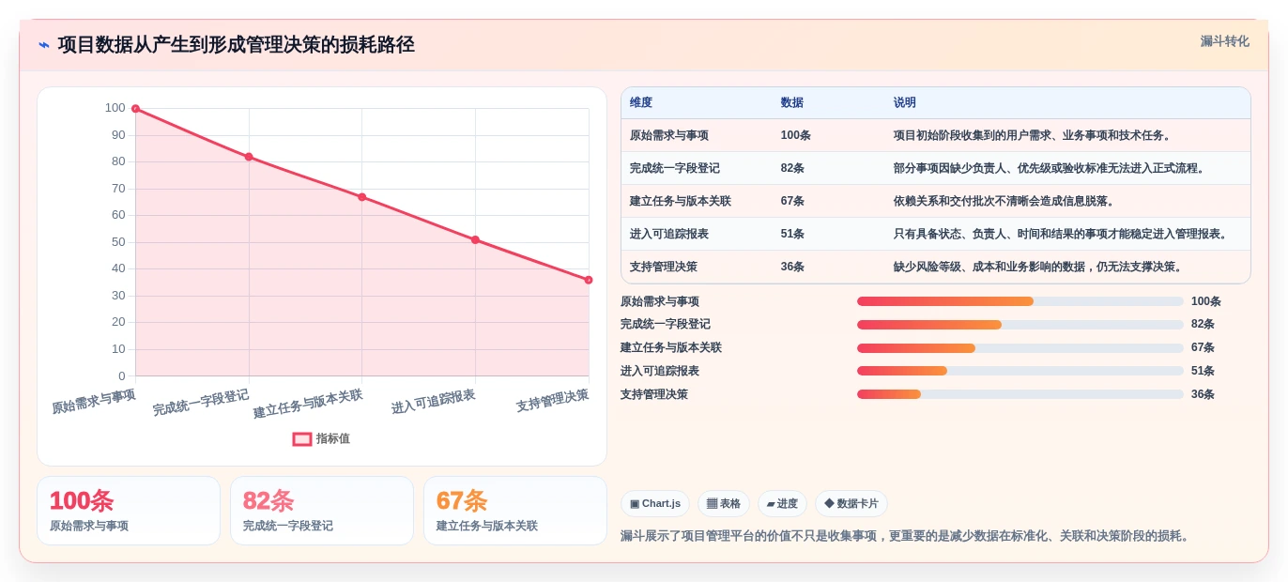Click the 维度 column header
This screenshot has width=1288, height=582.
point(641,102)
